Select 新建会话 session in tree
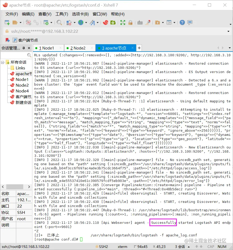The height and width of the screenshot is (250, 233). pyautogui.click(x=21, y=103)
